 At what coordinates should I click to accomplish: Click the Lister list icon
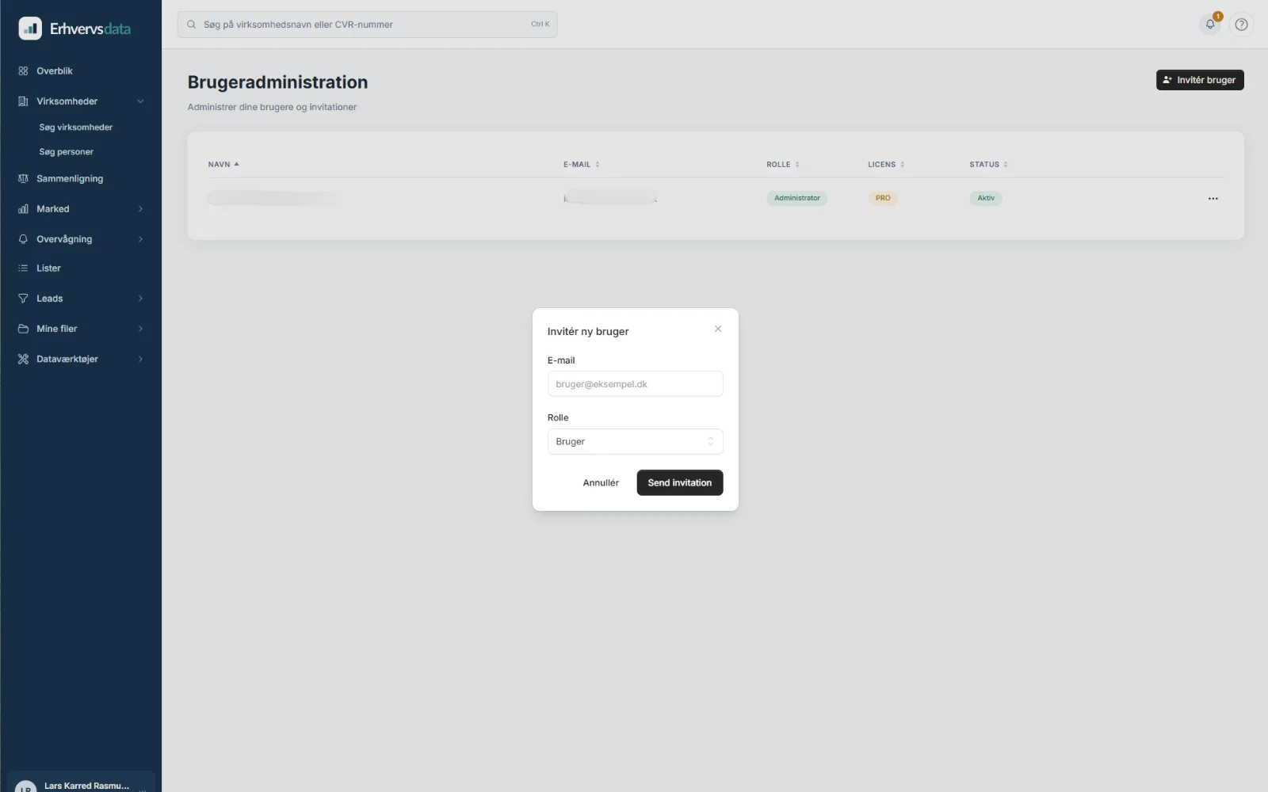tap(23, 268)
